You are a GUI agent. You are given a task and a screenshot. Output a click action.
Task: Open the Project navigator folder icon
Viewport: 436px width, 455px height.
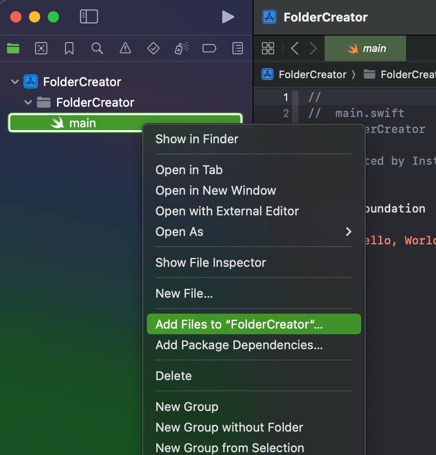click(x=13, y=48)
